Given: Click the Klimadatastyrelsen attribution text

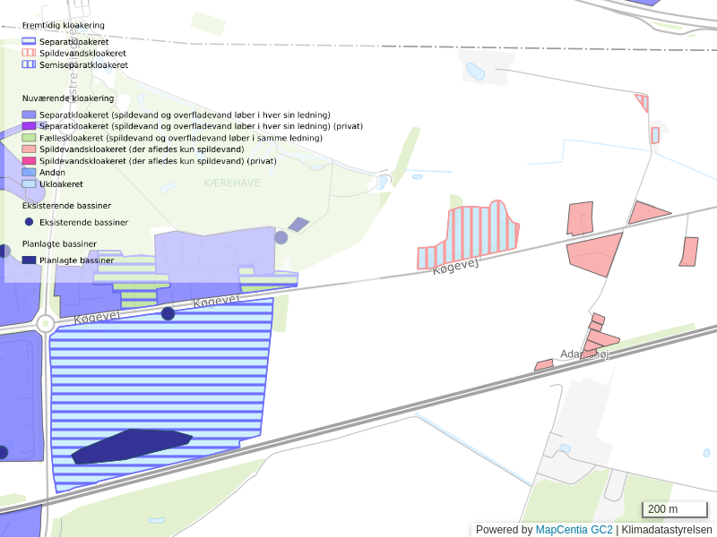Looking at the screenshot, I should [667, 530].
